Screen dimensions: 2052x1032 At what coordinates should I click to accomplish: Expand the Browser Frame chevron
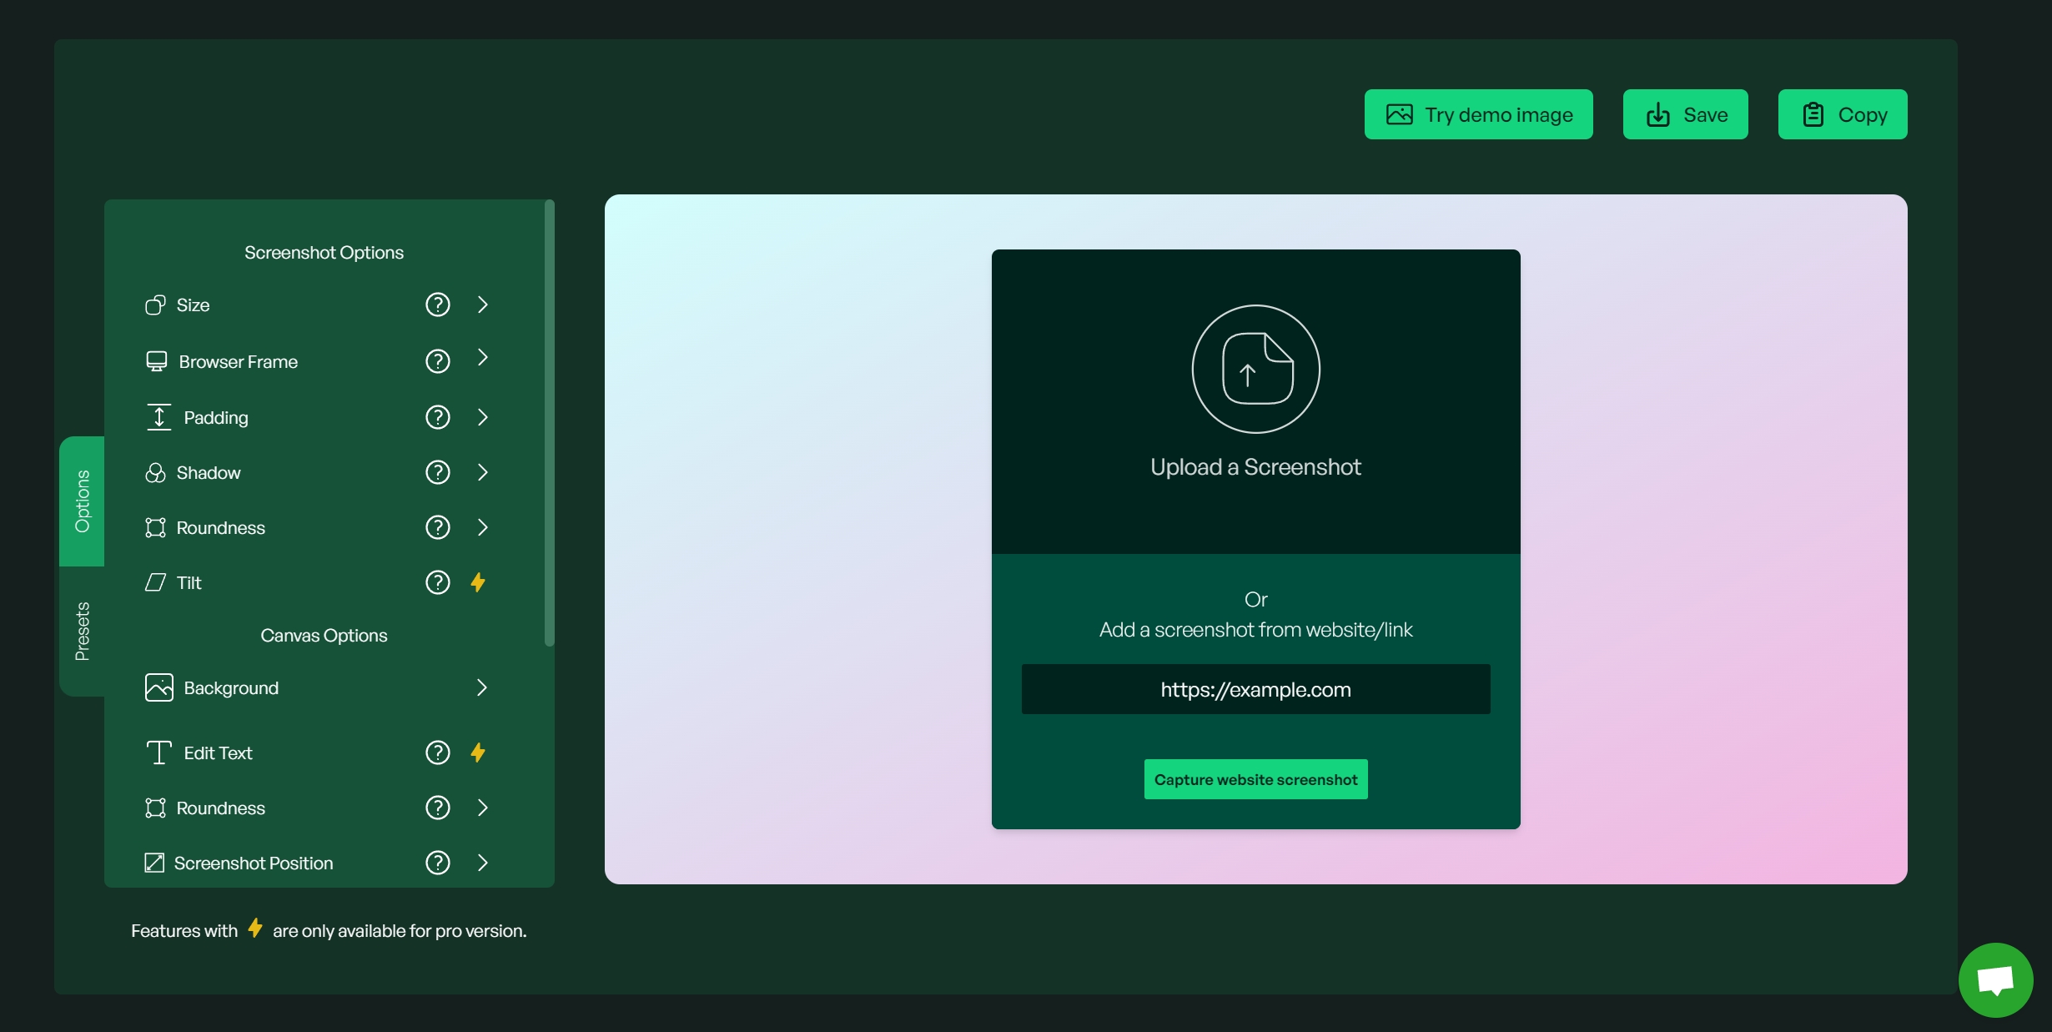(x=481, y=360)
